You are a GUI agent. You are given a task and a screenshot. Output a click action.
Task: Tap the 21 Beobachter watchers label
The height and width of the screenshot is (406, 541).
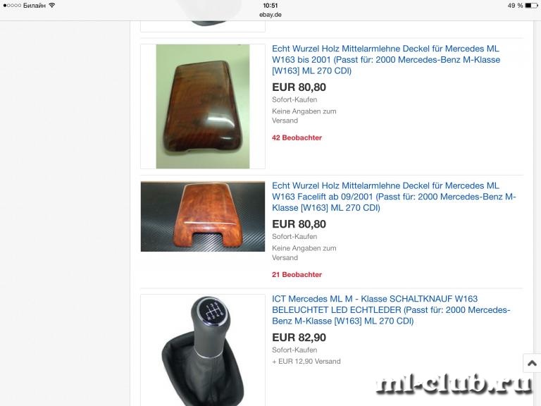(297, 275)
